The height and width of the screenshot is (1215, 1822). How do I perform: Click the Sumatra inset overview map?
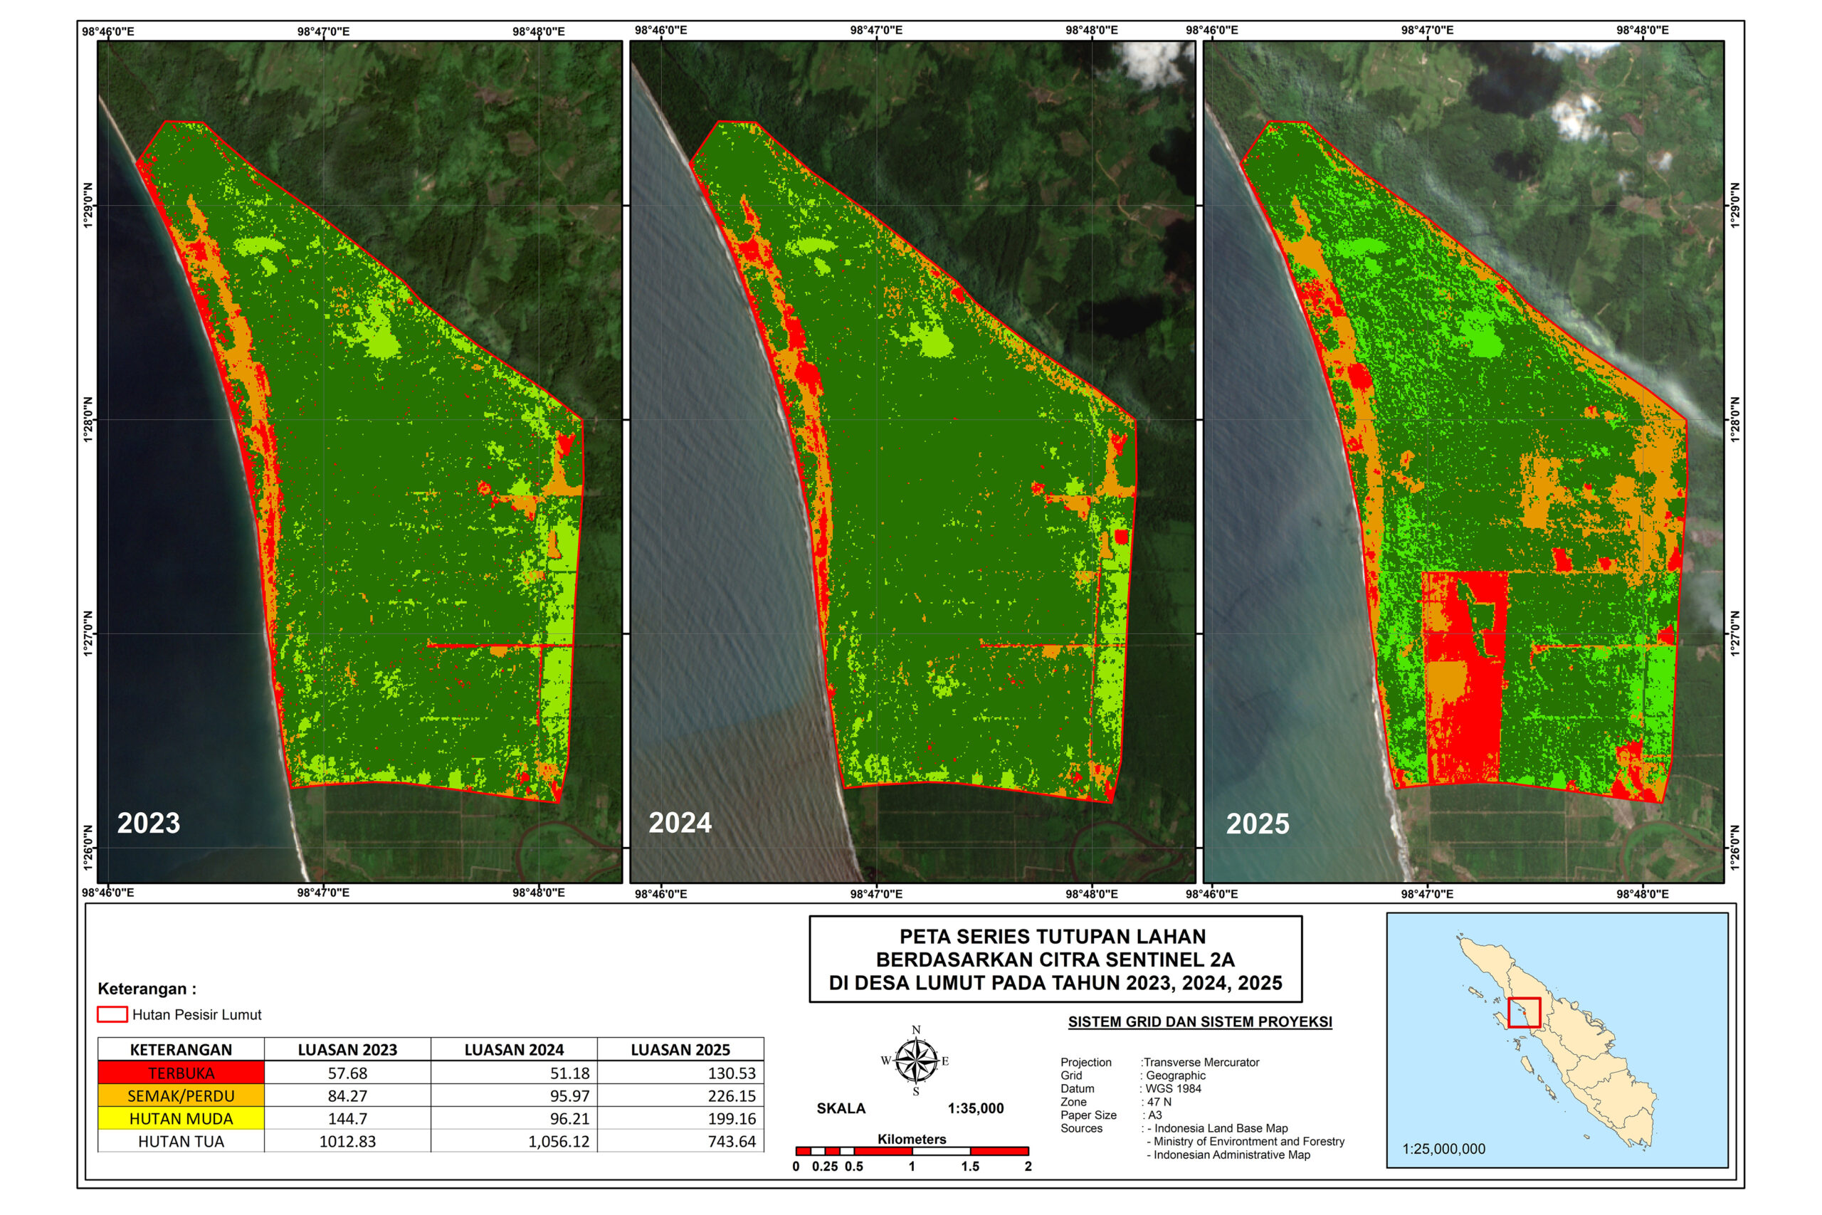[x=1557, y=1040]
